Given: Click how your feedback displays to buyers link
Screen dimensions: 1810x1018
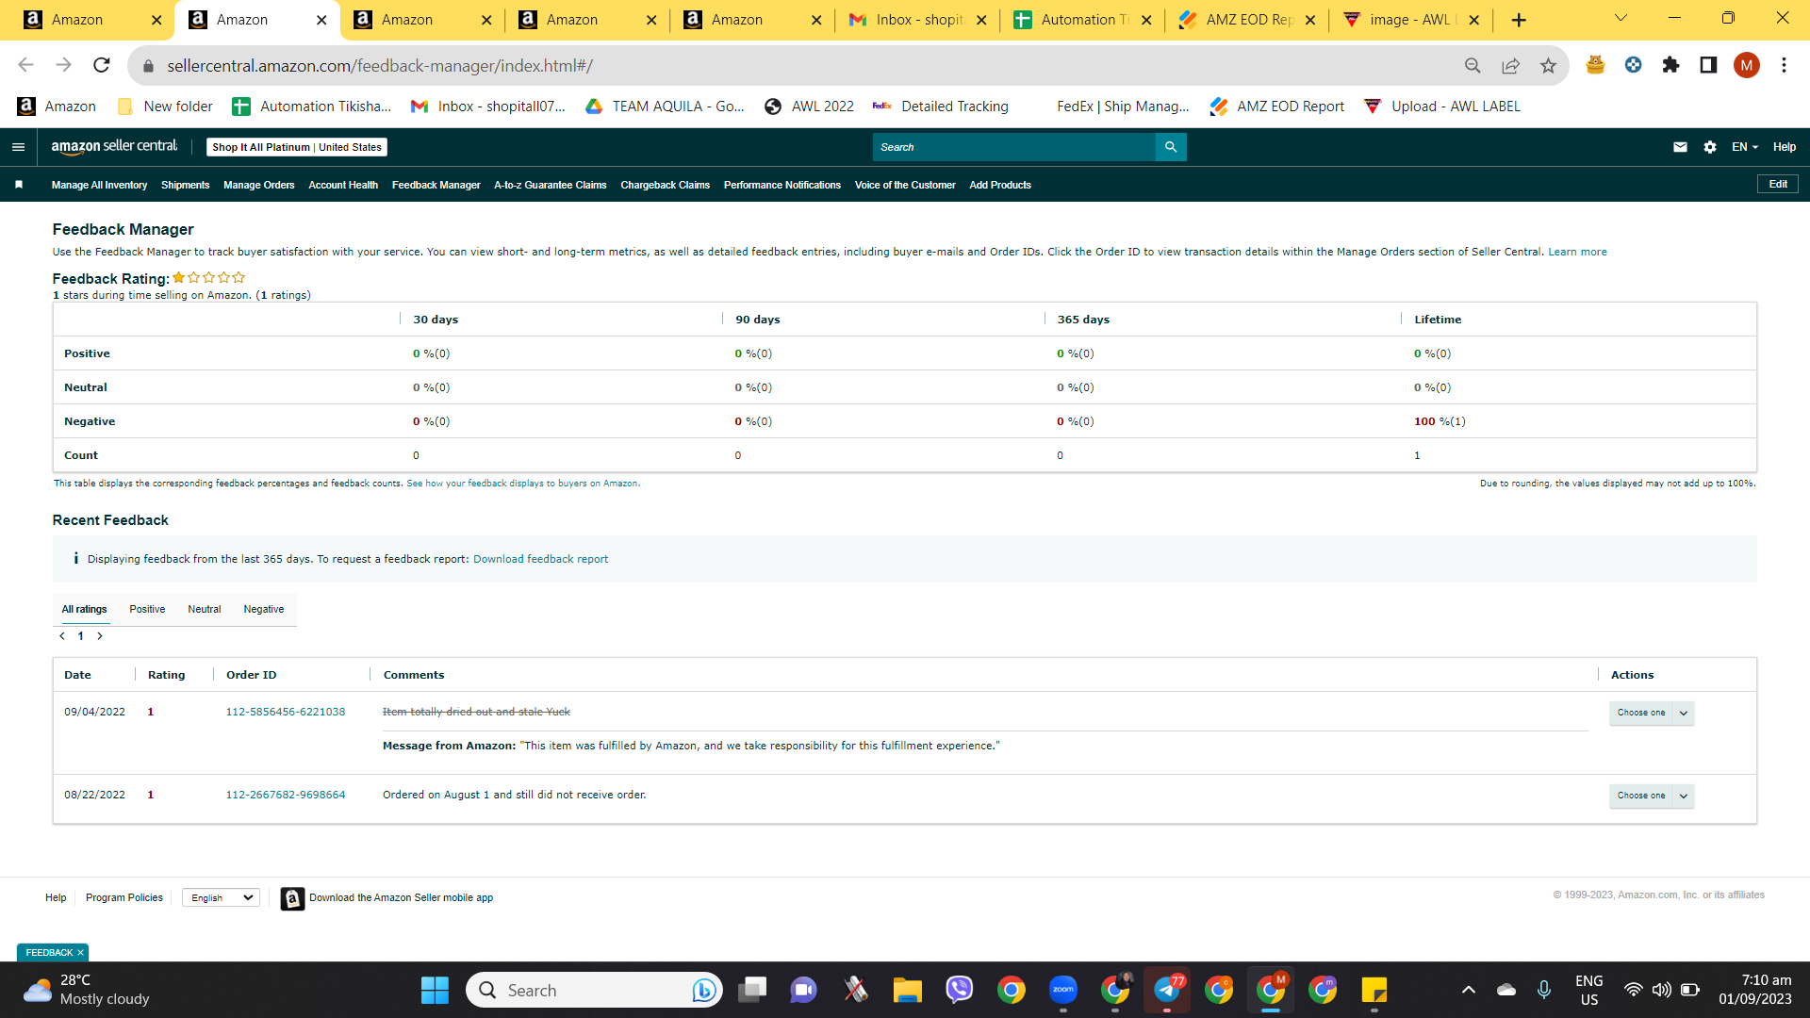Looking at the screenshot, I should coord(523,484).
